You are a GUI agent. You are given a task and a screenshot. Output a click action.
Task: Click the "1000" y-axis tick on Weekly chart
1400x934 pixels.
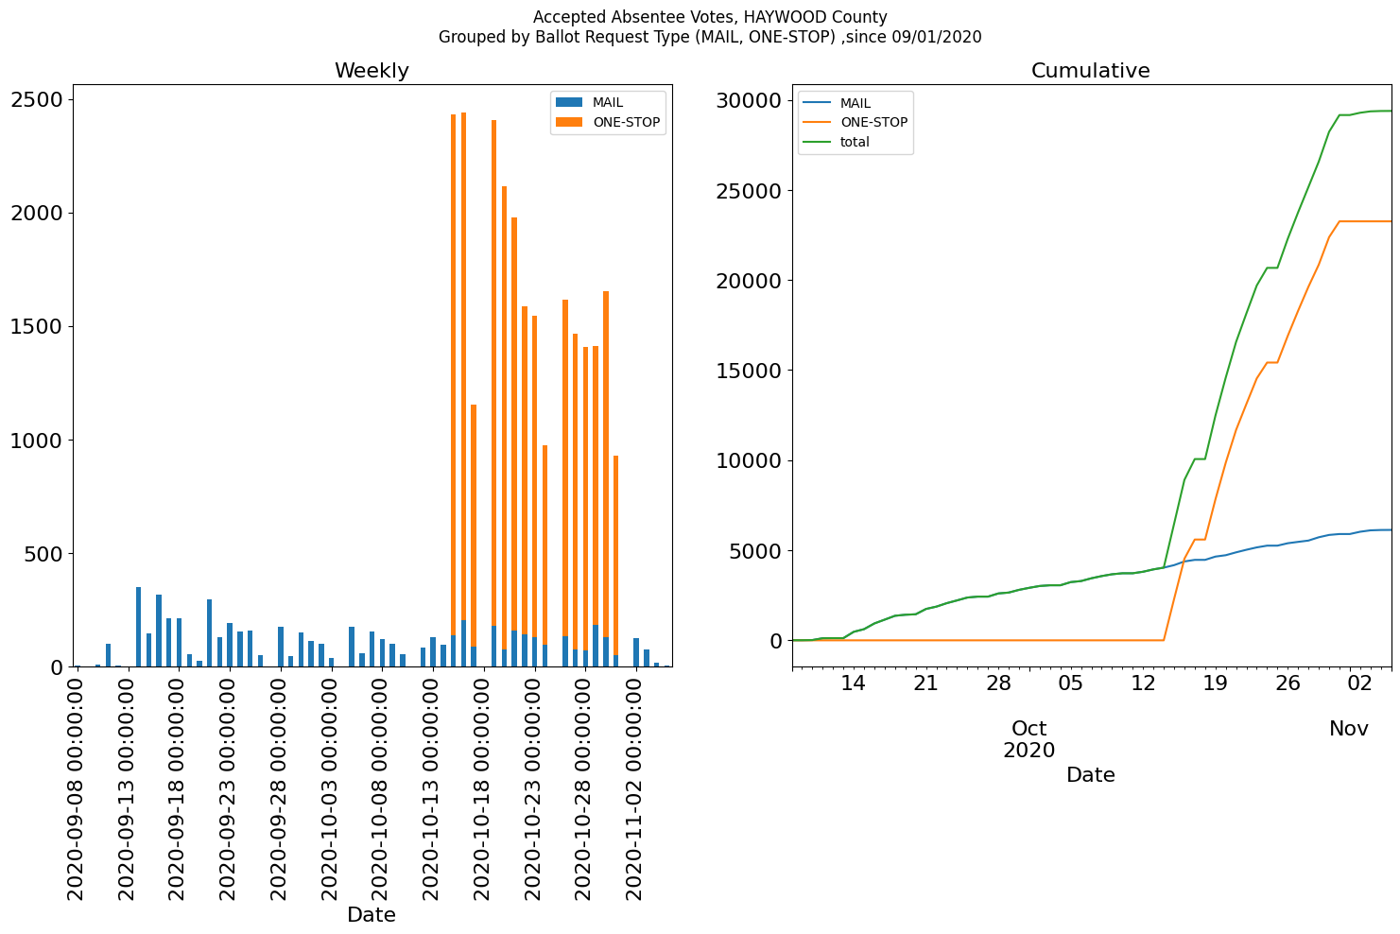click(x=37, y=441)
